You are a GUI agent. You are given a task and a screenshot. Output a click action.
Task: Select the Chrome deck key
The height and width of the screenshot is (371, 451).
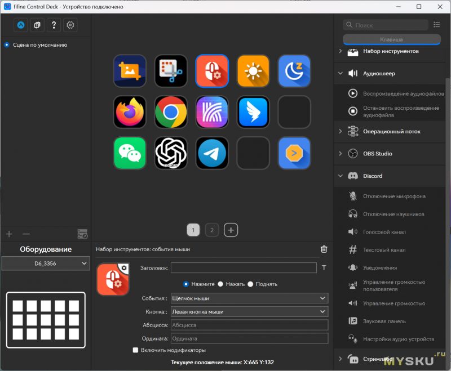point(171,112)
